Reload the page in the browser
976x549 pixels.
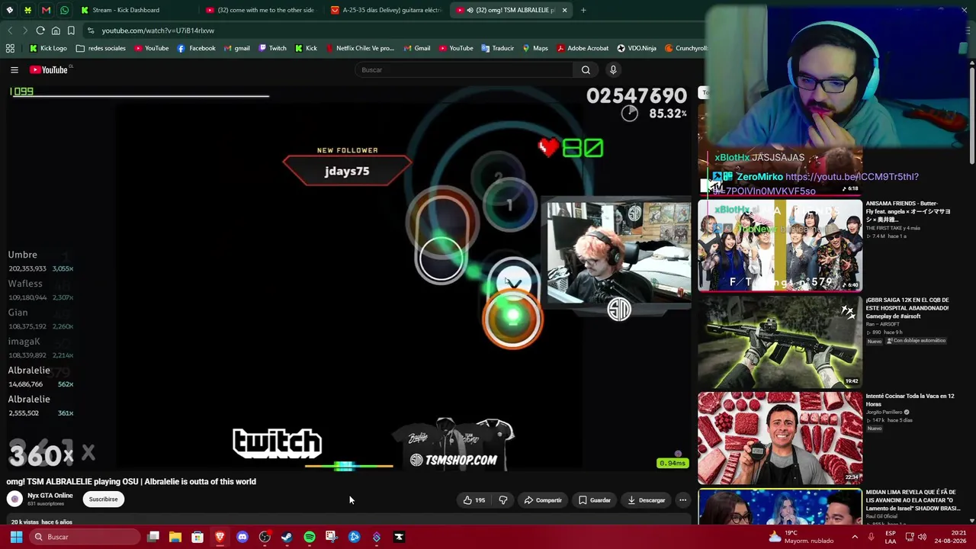[x=40, y=30]
